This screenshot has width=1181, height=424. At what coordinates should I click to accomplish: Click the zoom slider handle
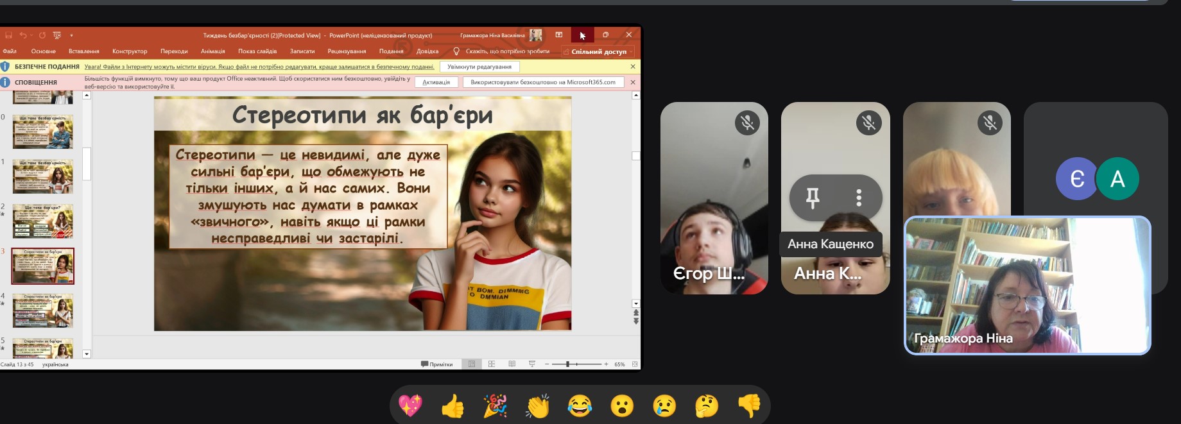(x=567, y=364)
